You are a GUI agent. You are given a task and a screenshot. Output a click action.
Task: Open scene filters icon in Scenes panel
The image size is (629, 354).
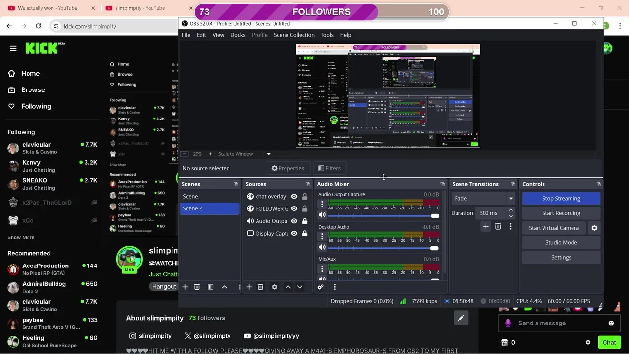pyautogui.click(x=210, y=287)
